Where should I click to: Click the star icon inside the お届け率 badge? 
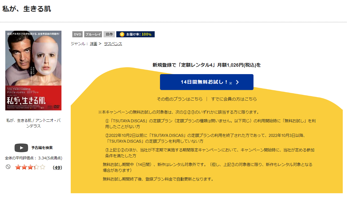tap(122, 34)
